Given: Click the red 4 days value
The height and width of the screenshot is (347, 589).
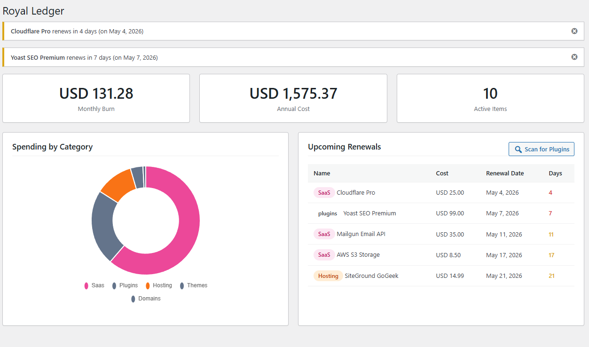Looking at the screenshot, I should point(550,193).
